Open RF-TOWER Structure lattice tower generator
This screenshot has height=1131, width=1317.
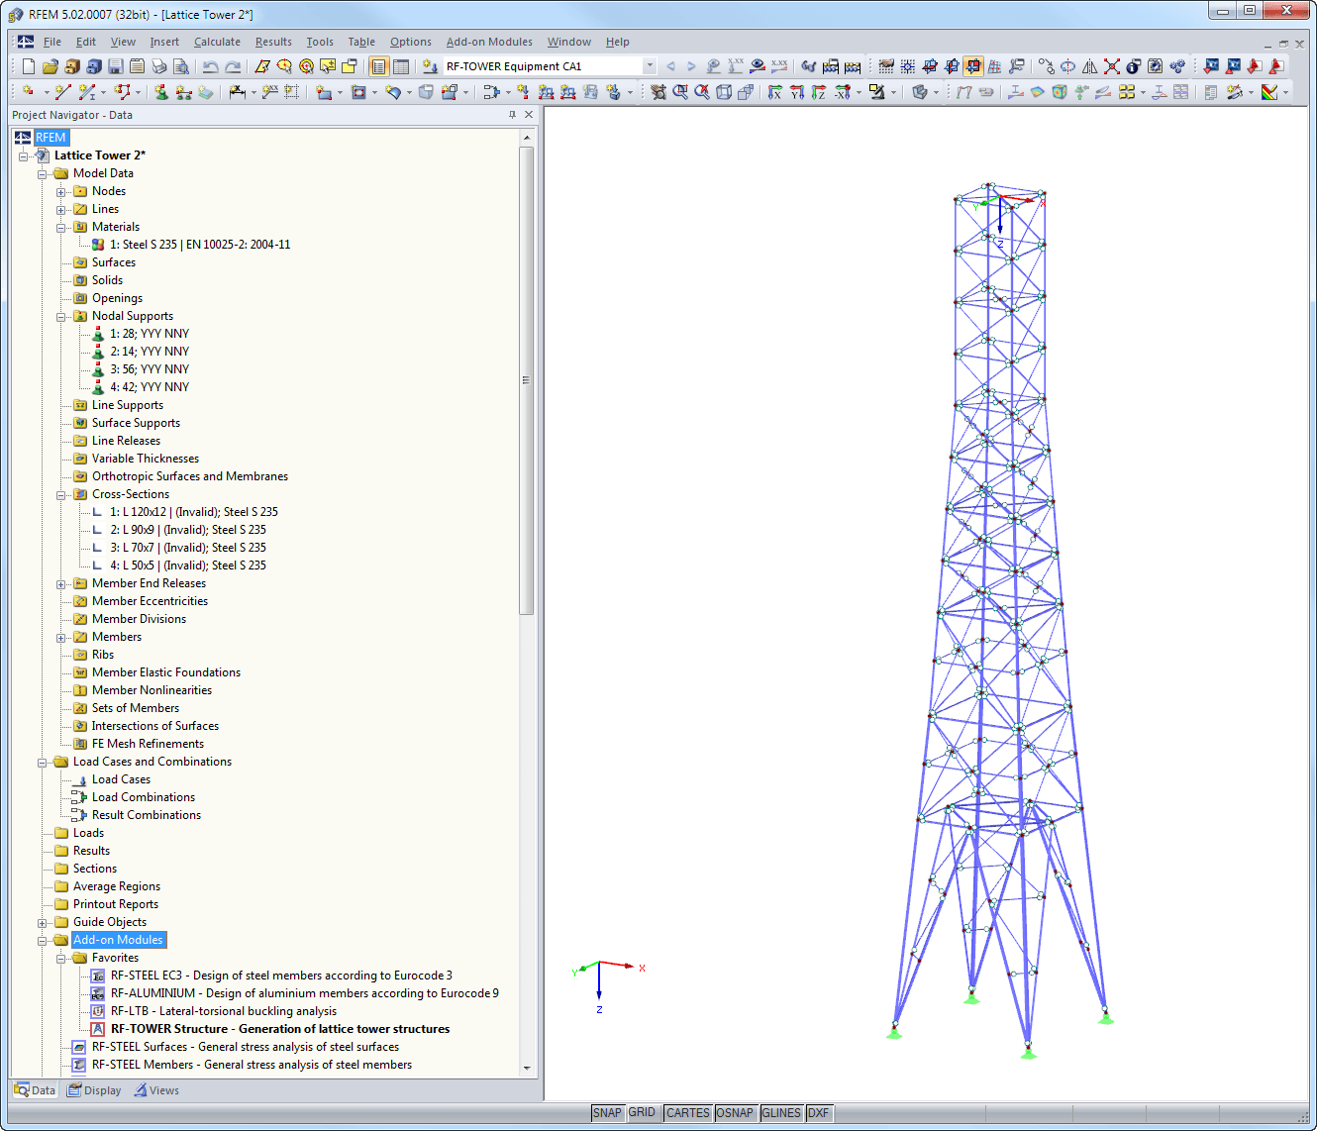tap(280, 1028)
